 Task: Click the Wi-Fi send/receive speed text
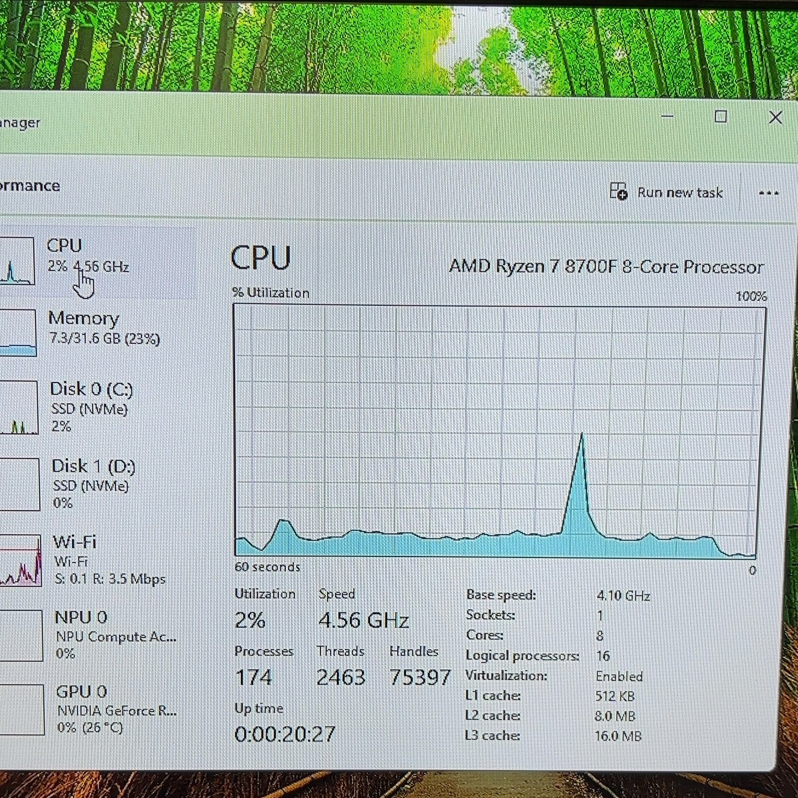pos(110,579)
